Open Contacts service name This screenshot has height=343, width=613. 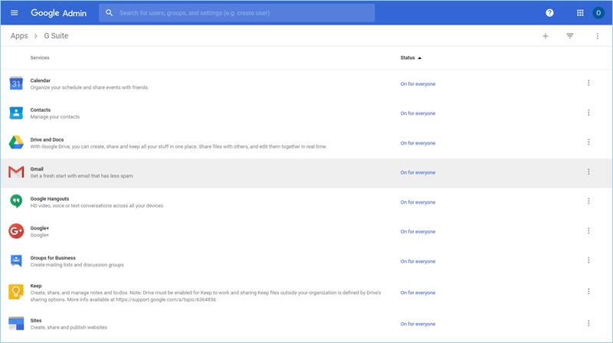click(41, 109)
